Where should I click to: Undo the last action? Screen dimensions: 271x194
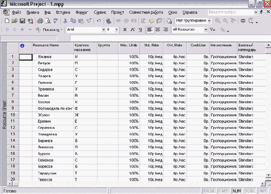tap(98, 21)
